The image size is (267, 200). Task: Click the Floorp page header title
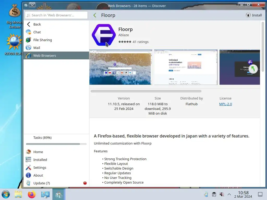point(108,15)
